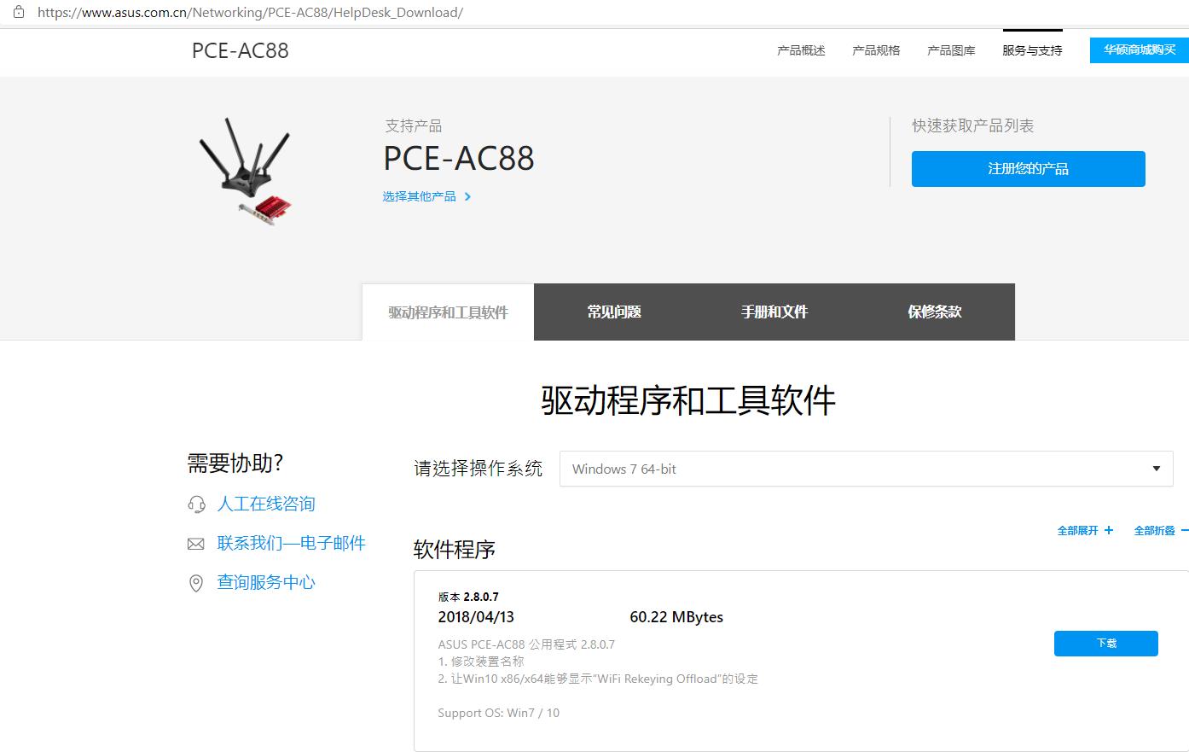The width and height of the screenshot is (1189, 752).
Task: Click the 华硕商城购买 button
Action: pos(1140,50)
